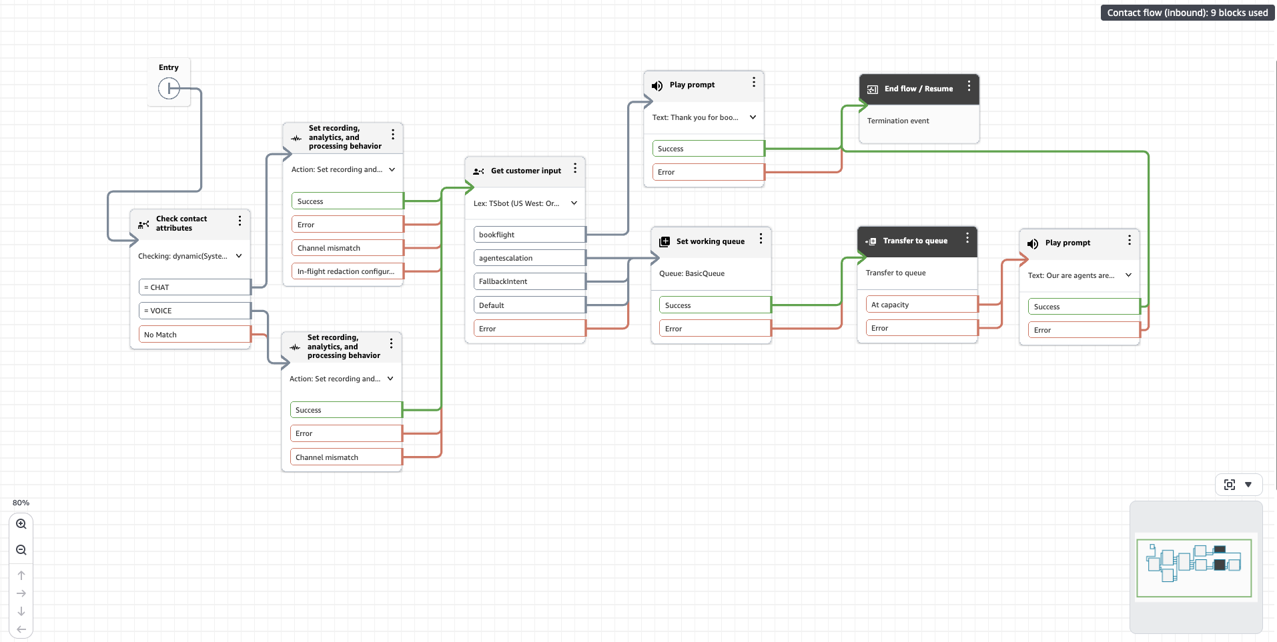Click the zoom out magnifier icon
The height and width of the screenshot is (642, 1277).
[21, 550]
